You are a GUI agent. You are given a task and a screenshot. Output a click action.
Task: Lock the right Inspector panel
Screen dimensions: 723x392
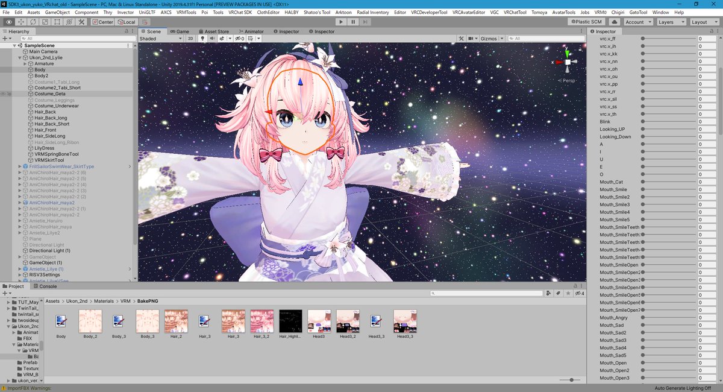point(712,31)
